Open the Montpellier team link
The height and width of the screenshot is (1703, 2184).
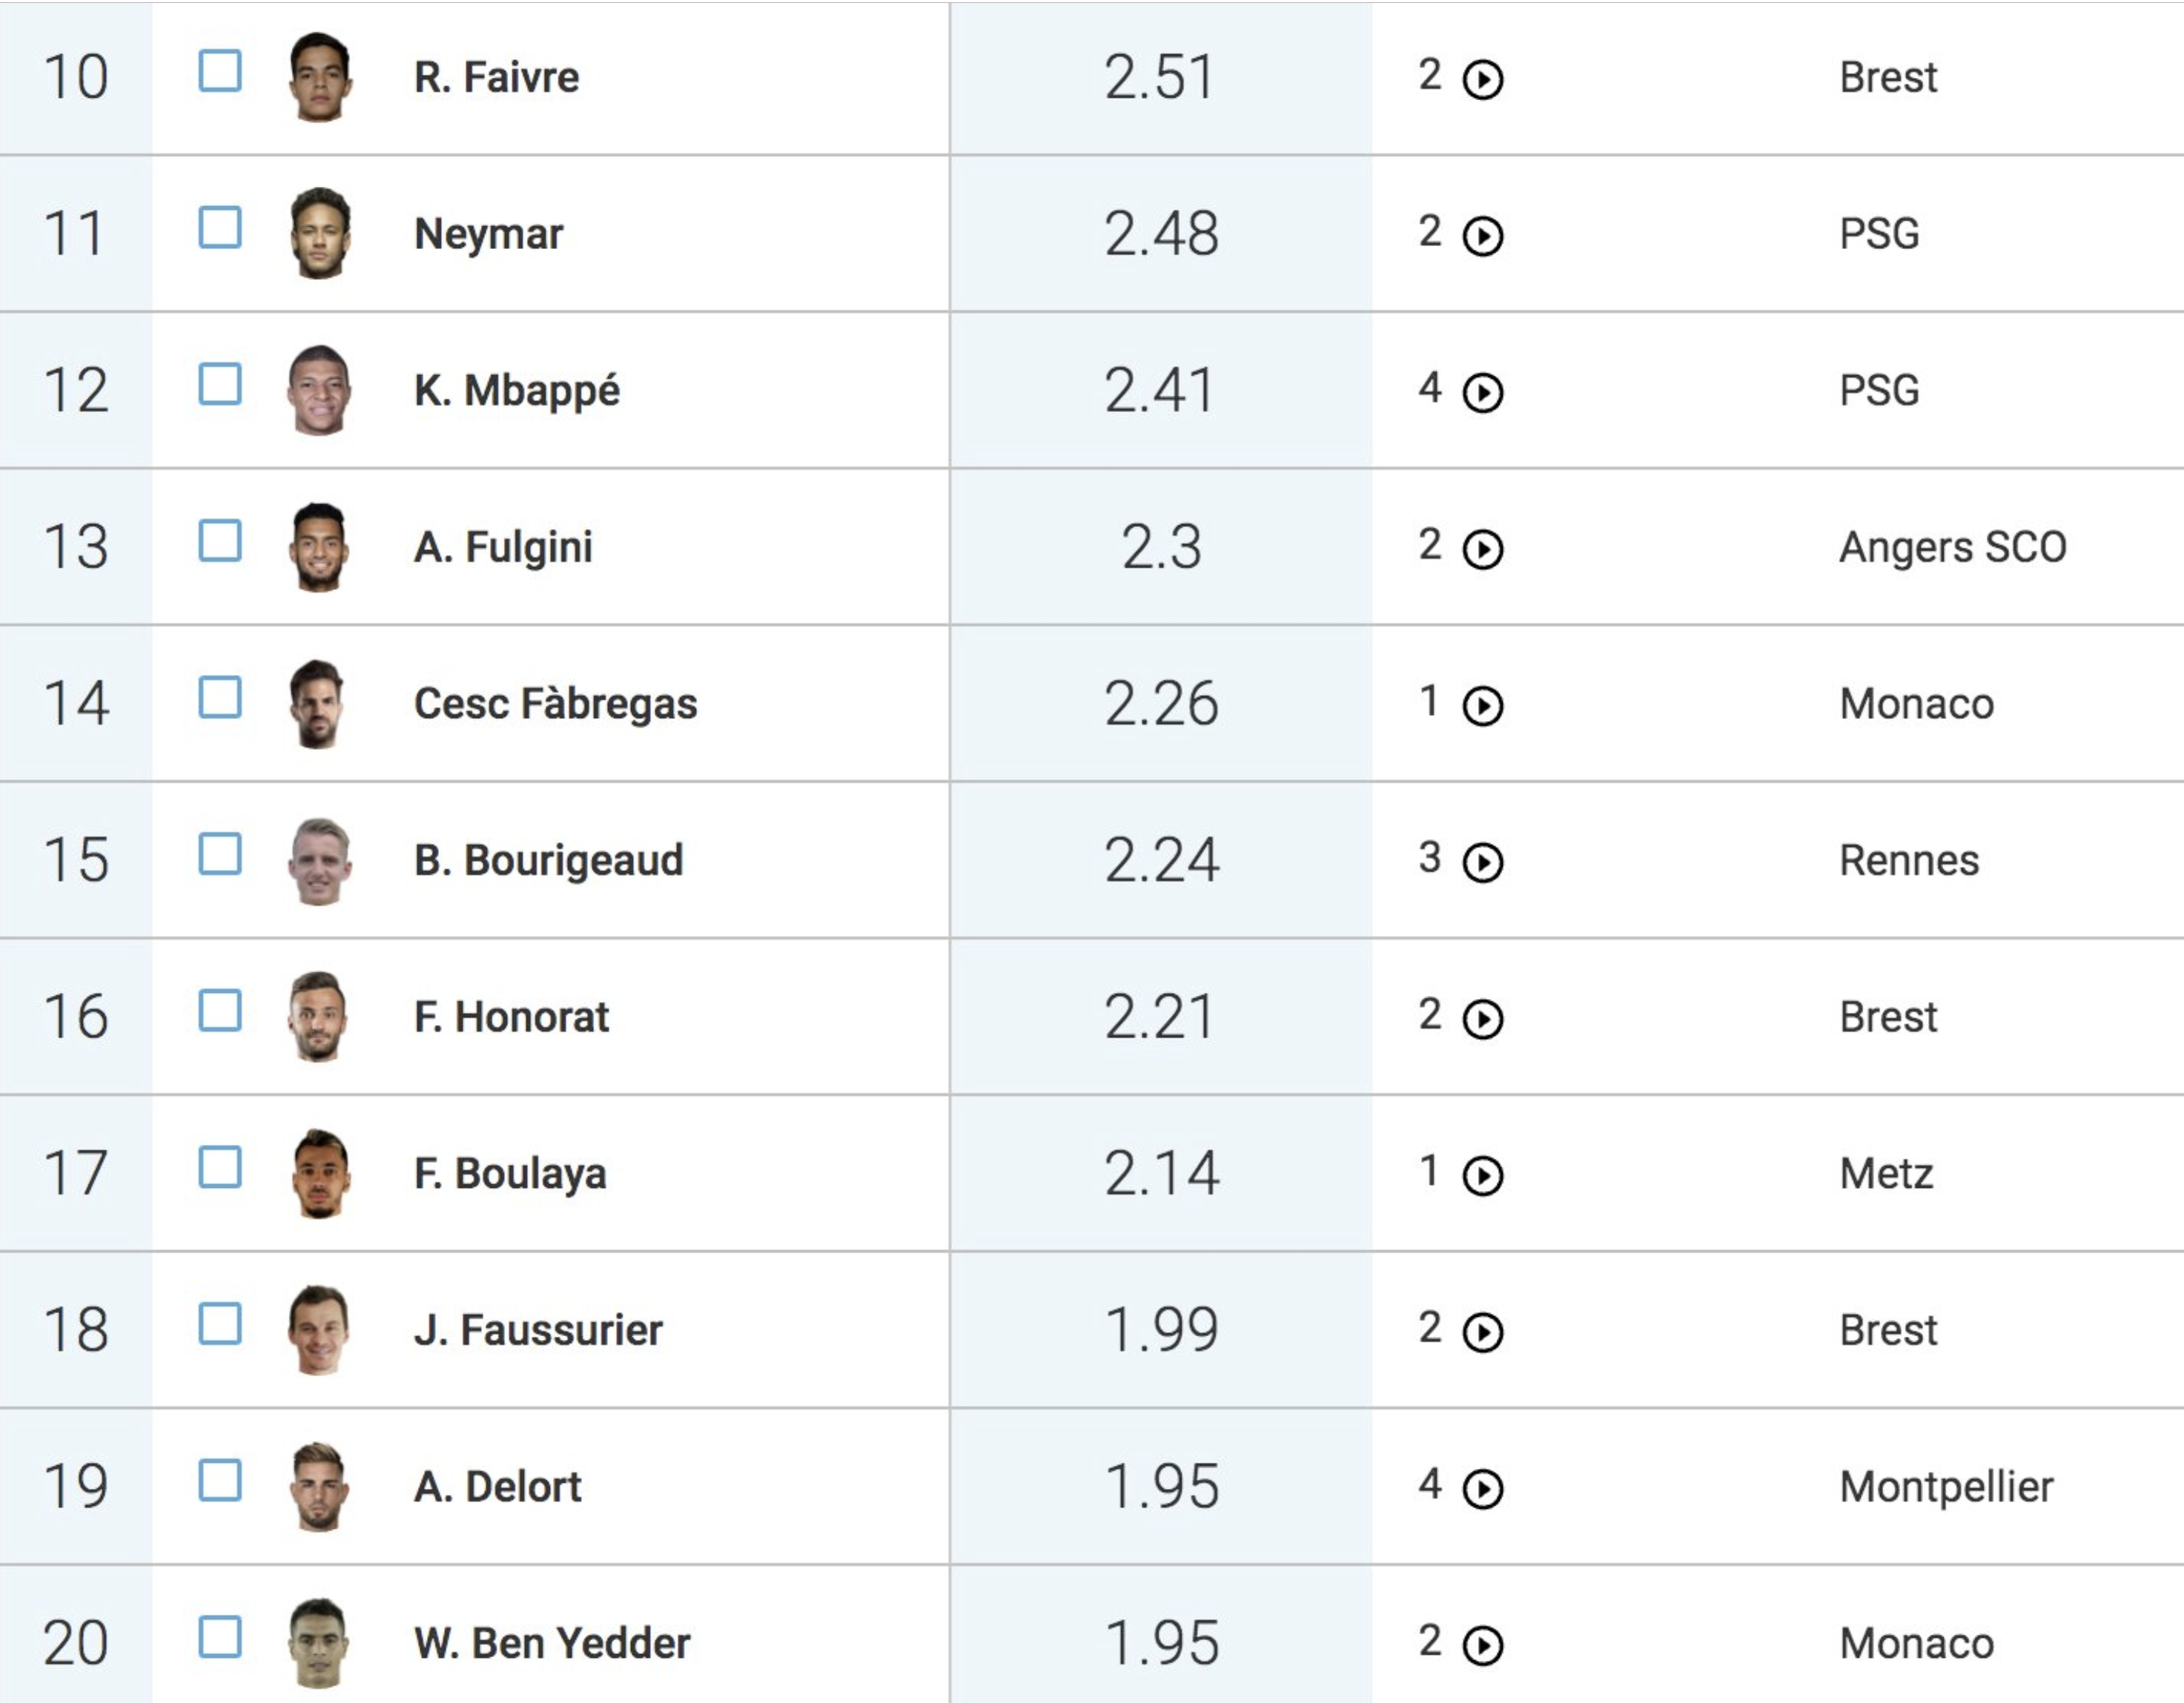tap(1946, 1487)
